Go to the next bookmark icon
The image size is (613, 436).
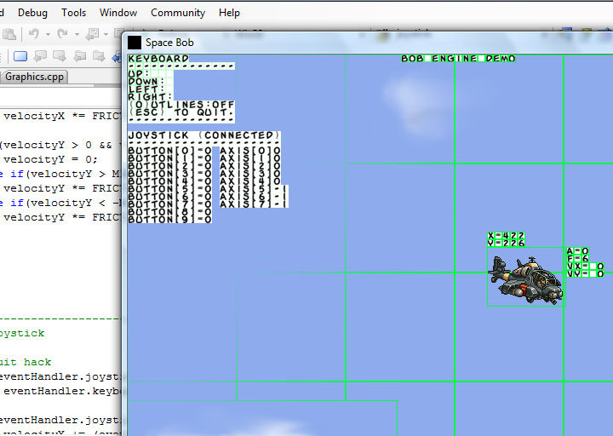click(60, 57)
